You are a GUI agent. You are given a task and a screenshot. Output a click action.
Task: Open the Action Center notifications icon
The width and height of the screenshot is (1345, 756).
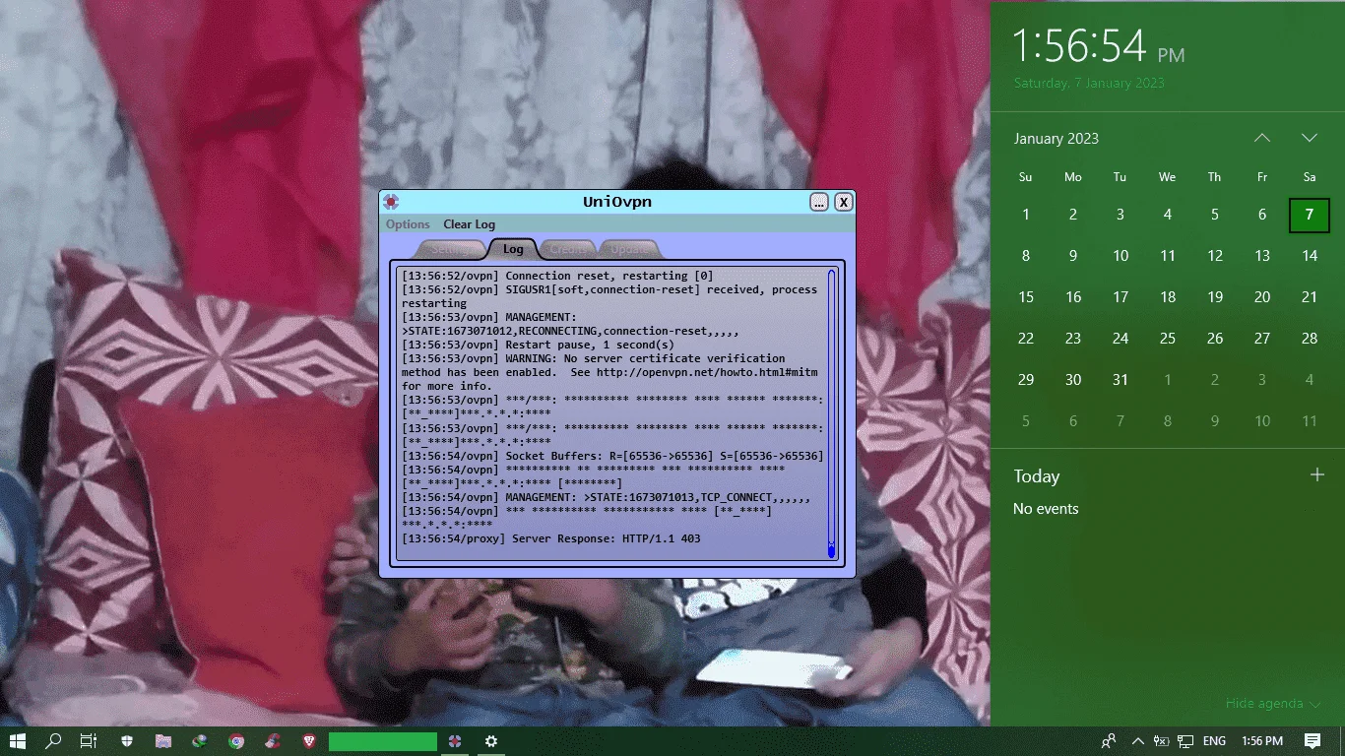coord(1313,740)
